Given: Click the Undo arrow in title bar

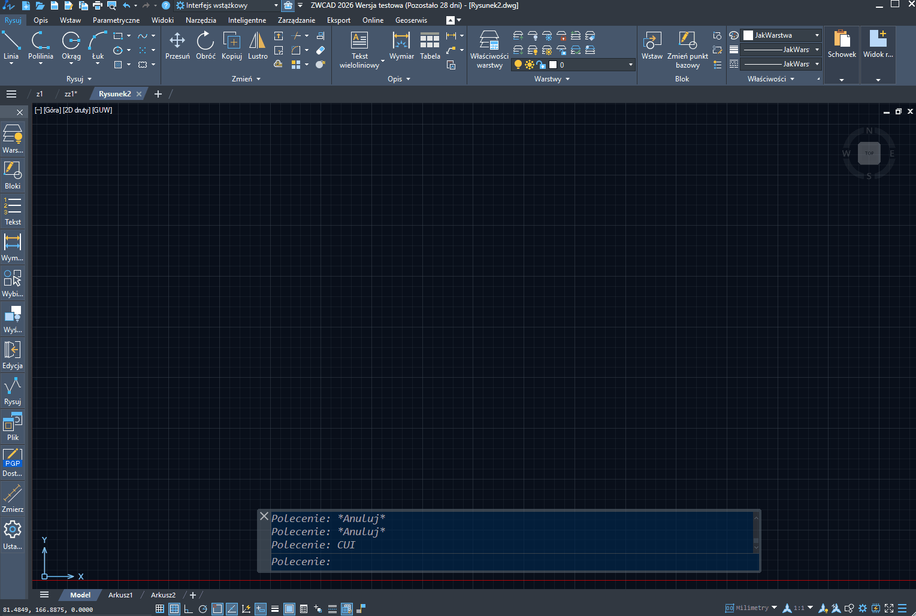Looking at the screenshot, I should [x=126, y=5].
